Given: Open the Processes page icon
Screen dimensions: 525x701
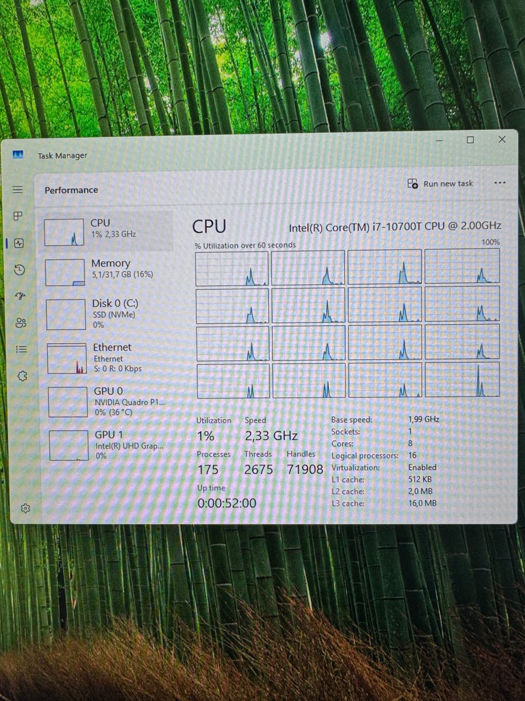Looking at the screenshot, I should pyautogui.click(x=18, y=216).
